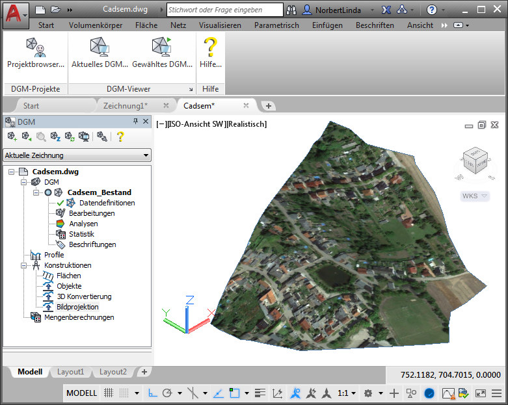Viewport: 508px width, 405px height.
Task: Toggle the grid display in status bar
Action: (x=109, y=393)
